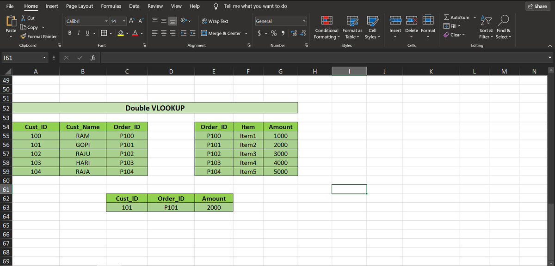
Task: Click the Share button
Action: point(537,6)
